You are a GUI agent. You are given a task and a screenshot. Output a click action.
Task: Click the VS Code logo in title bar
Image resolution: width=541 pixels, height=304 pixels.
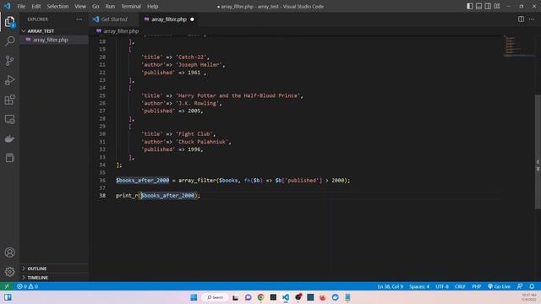pos(8,6)
